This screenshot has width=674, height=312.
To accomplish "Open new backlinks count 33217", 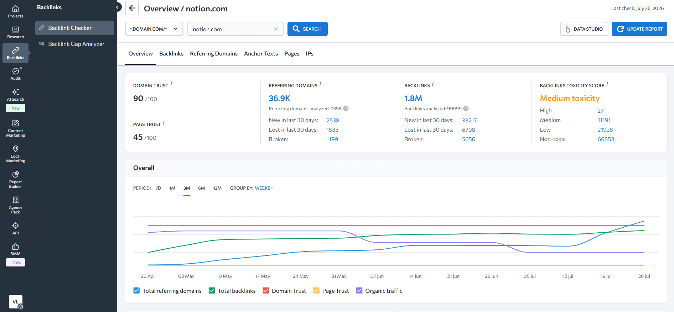I will pyautogui.click(x=469, y=120).
